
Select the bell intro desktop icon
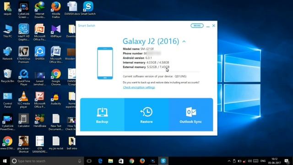pyautogui.click(x=72, y=143)
